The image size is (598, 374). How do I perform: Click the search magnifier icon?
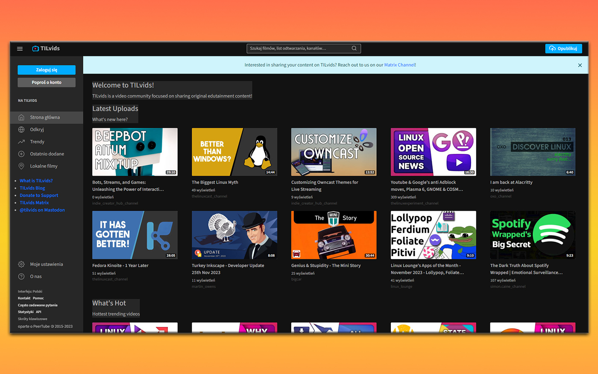coord(354,48)
